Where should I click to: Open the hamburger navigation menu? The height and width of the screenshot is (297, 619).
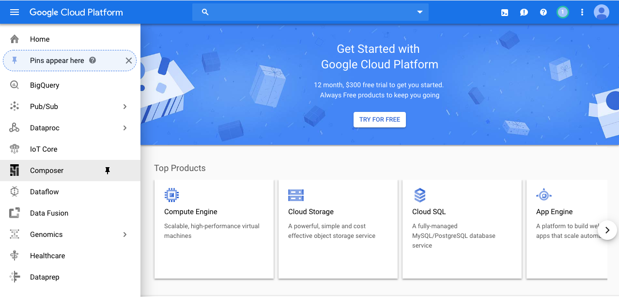click(15, 12)
